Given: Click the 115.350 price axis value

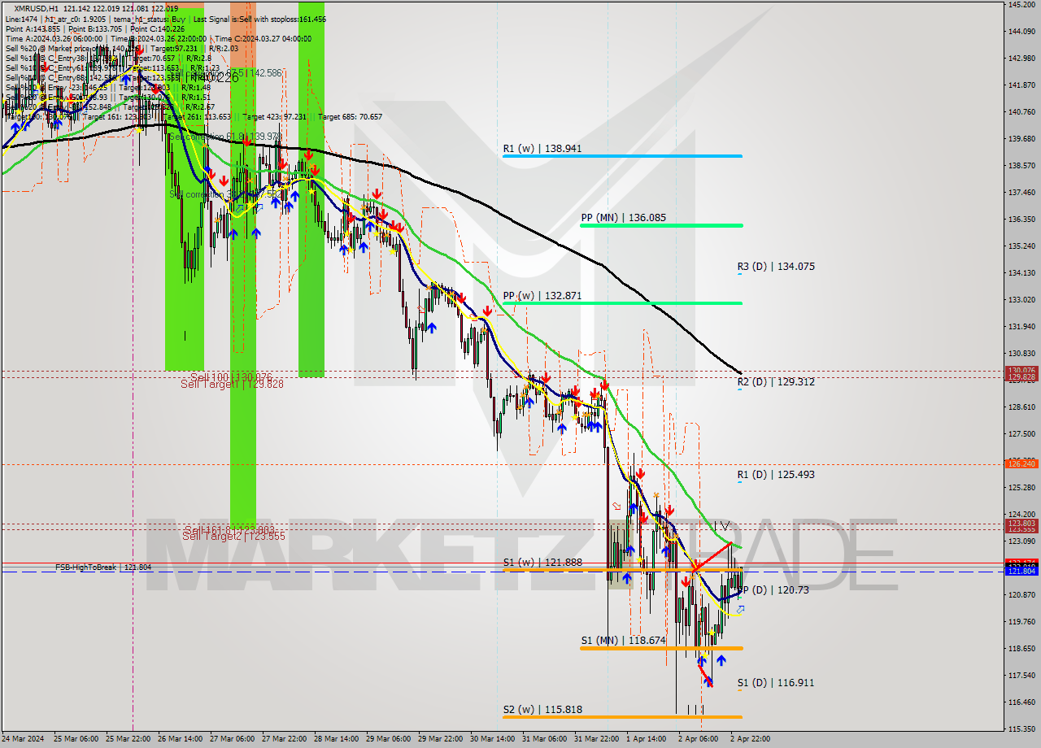Looking at the screenshot, I should (x=1021, y=729).
